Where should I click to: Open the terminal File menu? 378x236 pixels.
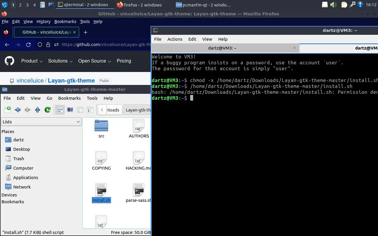[x=158, y=39]
